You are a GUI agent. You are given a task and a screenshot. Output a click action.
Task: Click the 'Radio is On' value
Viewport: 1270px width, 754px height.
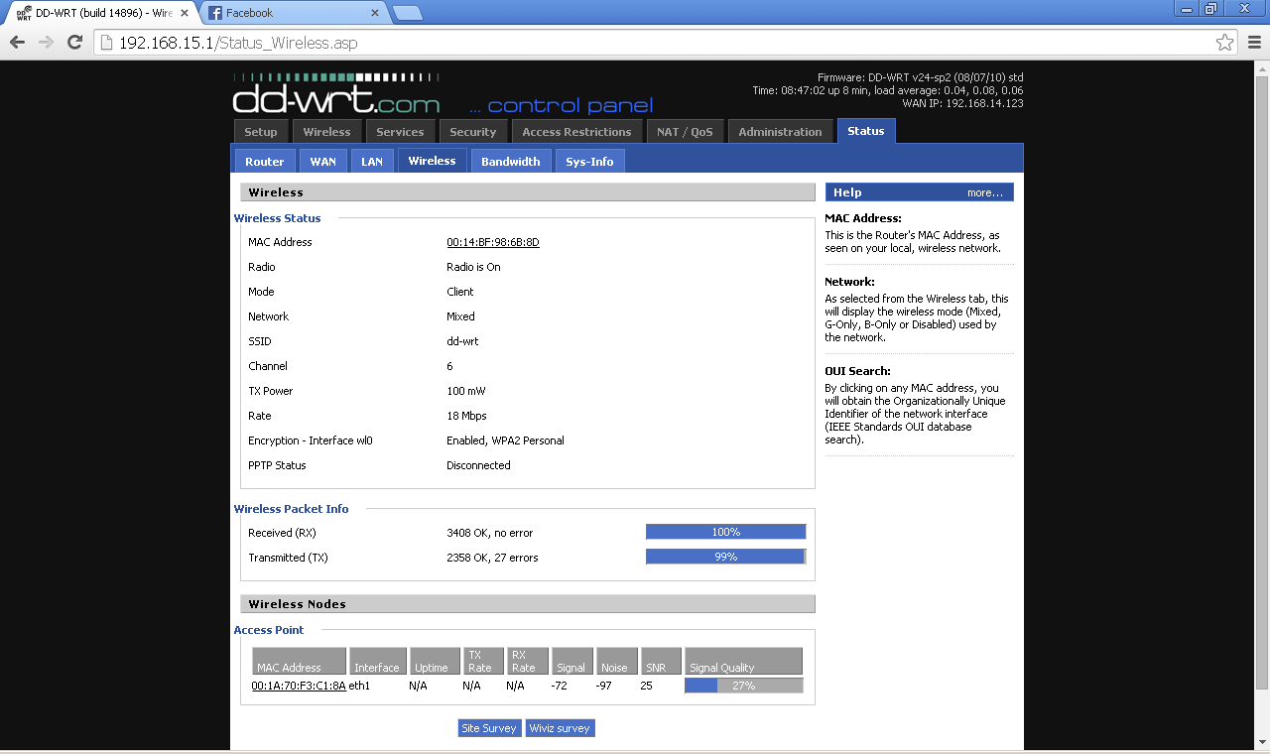(473, 267)
